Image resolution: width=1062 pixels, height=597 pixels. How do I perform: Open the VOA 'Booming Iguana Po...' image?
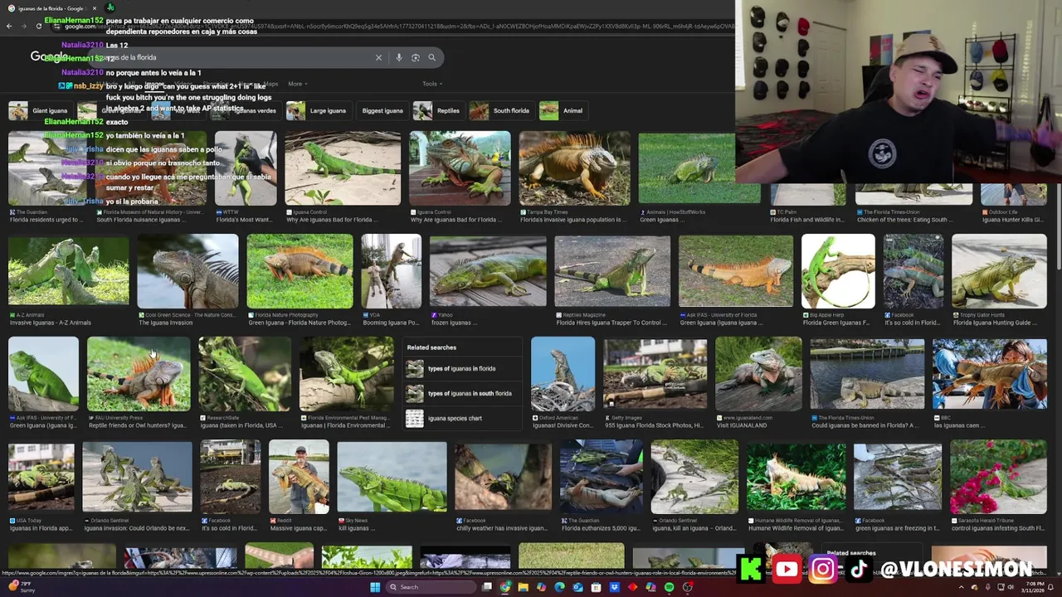pyautogui.click(x=391, y=271)
